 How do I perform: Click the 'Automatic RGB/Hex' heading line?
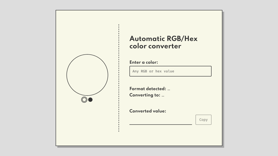click(163, 39)
